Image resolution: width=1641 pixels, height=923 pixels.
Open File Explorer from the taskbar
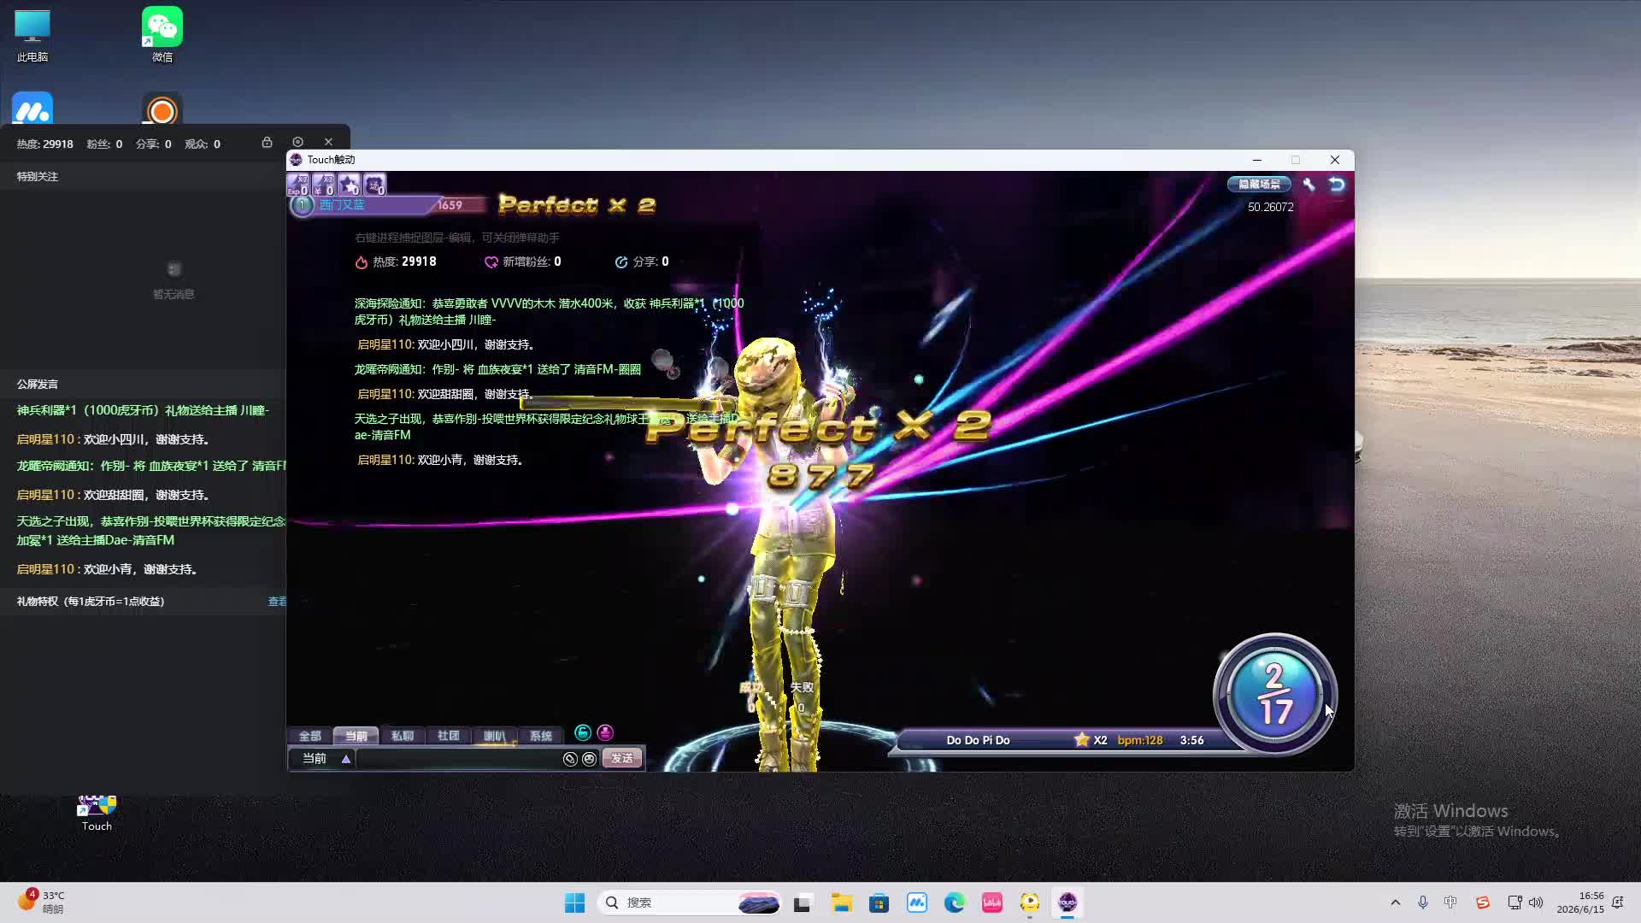842,902
